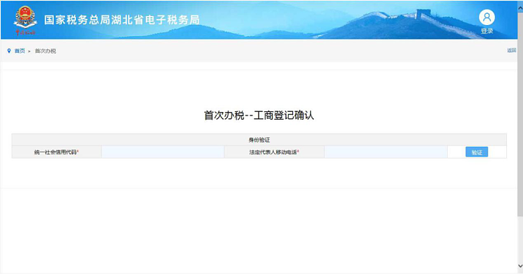Click the scrollbar down arrow
The height and width of the screenshot is (274, 523).
click(x=520, y=266)
